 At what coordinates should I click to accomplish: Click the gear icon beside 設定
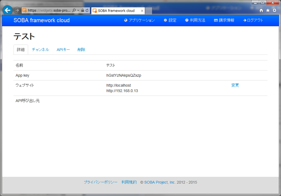pyautogui.click(x=165, y=20)
